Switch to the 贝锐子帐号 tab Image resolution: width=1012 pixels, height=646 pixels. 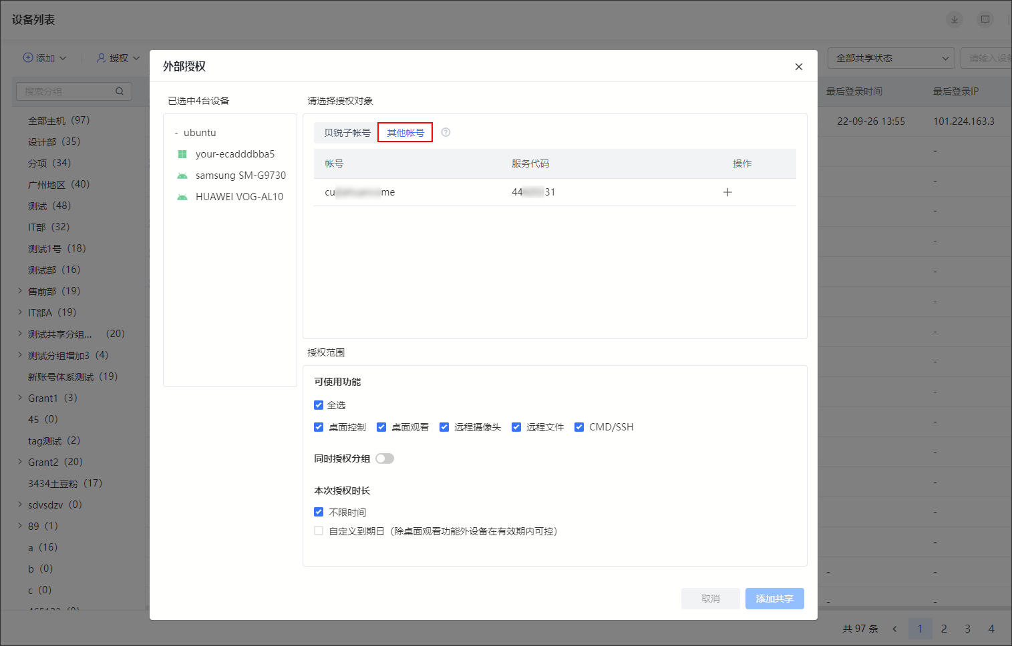347,133
